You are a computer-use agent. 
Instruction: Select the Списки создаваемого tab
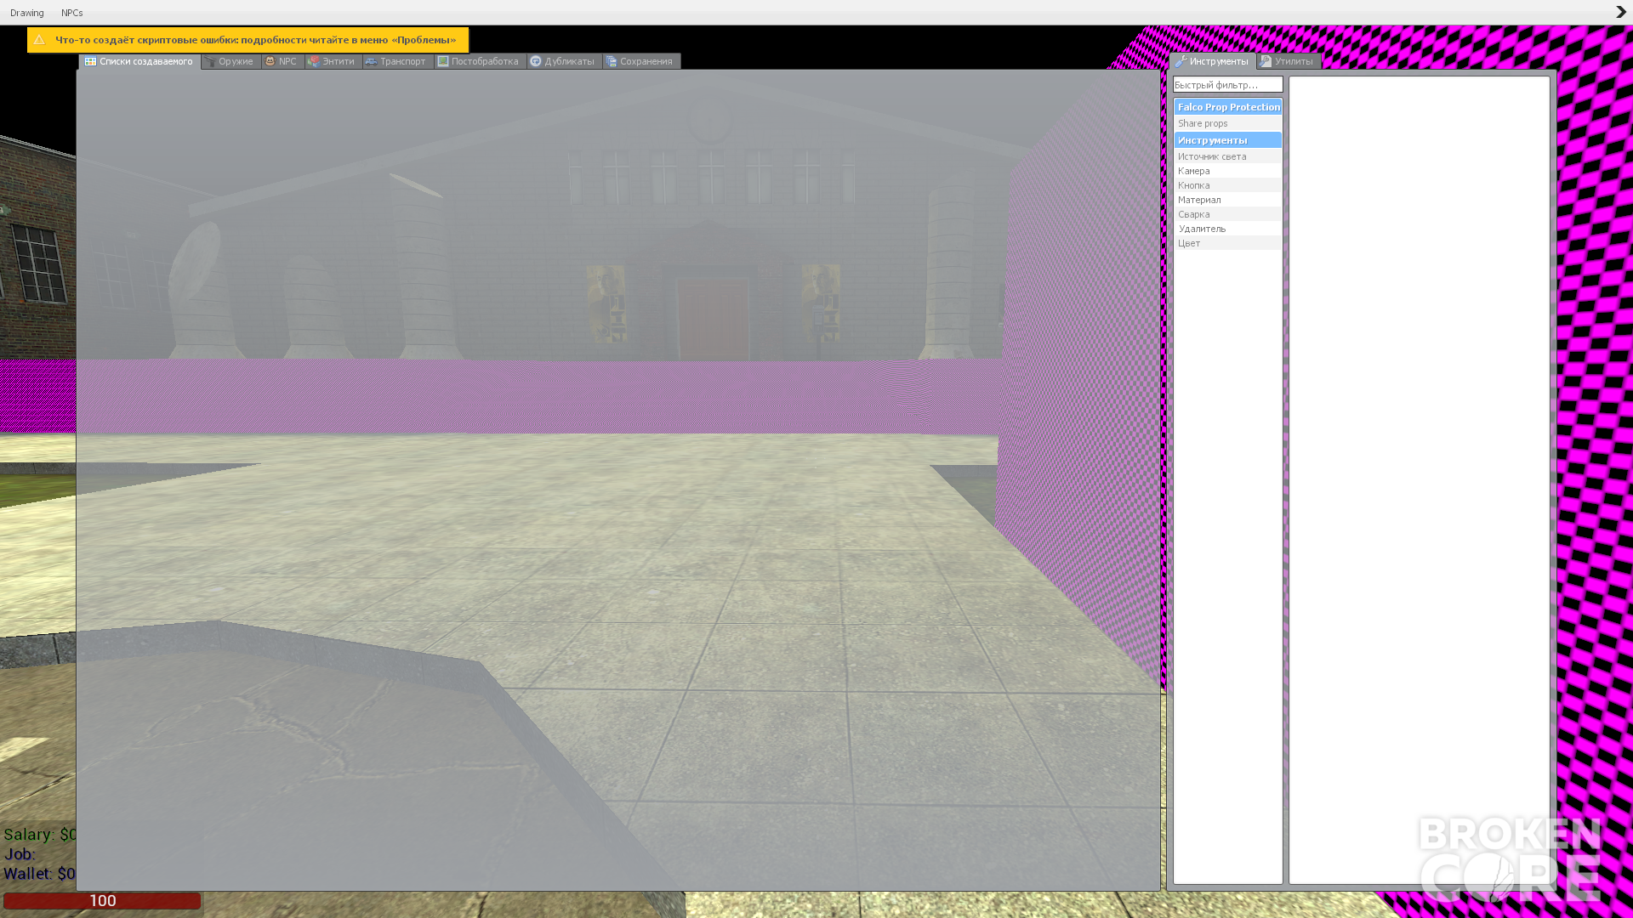139,61
